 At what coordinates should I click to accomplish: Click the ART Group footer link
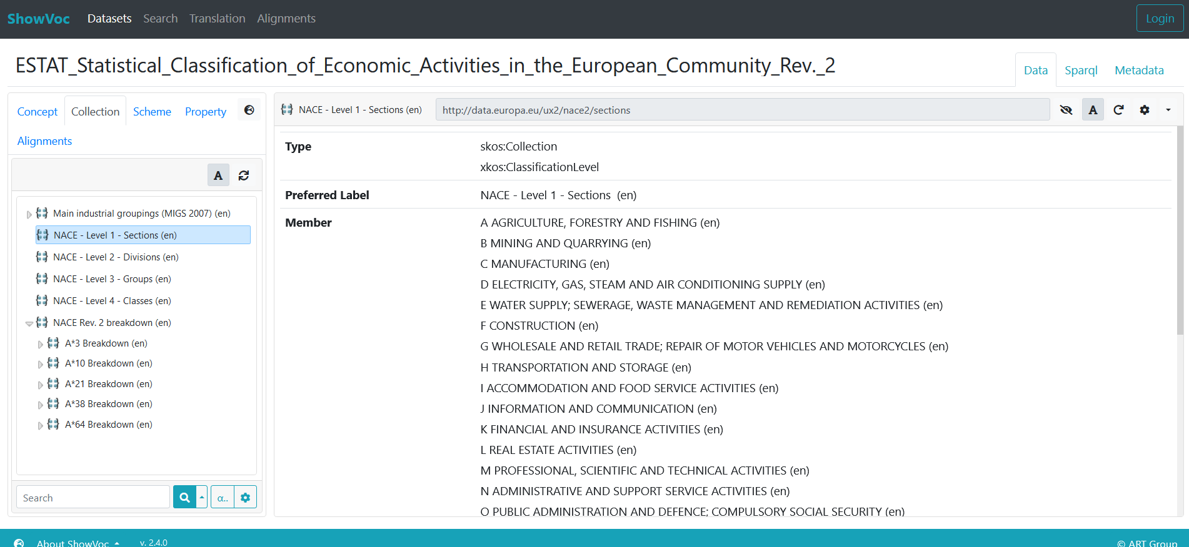click(x=1147, y=543)
